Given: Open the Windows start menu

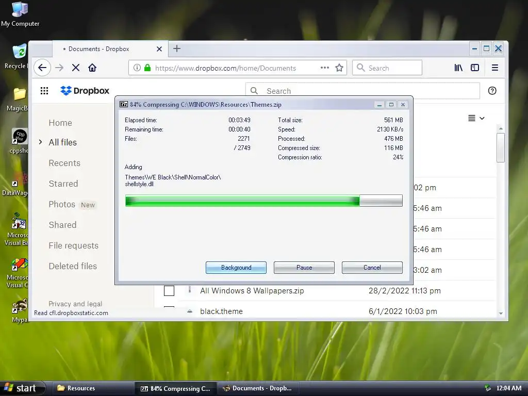Looking at the screenshot, I should pyautogui.click(x=22, y=388).
